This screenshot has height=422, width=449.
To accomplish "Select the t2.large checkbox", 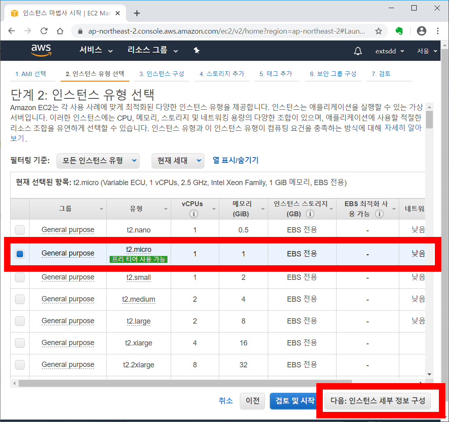I will [20, 321].
